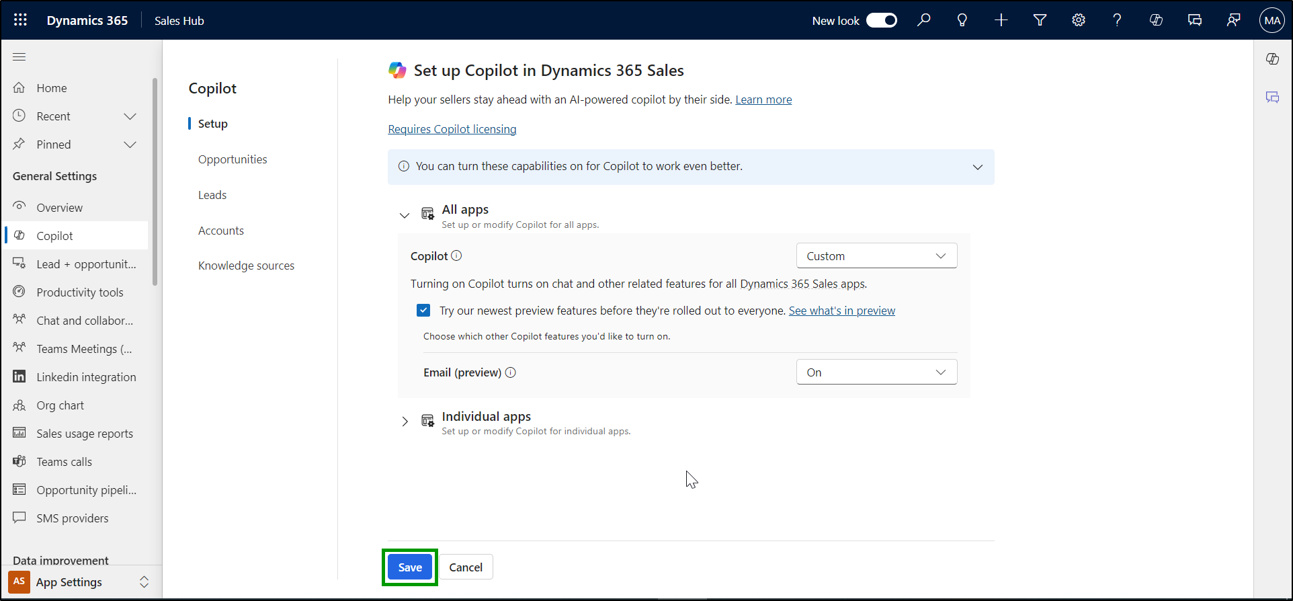Open the chat bubbles icon in header

(x=1195, y=20)
